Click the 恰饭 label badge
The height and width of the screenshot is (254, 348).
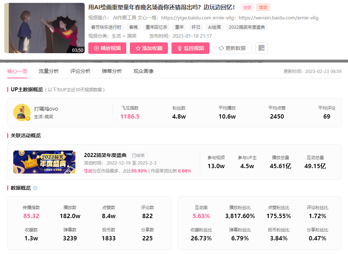click(247, 8)
